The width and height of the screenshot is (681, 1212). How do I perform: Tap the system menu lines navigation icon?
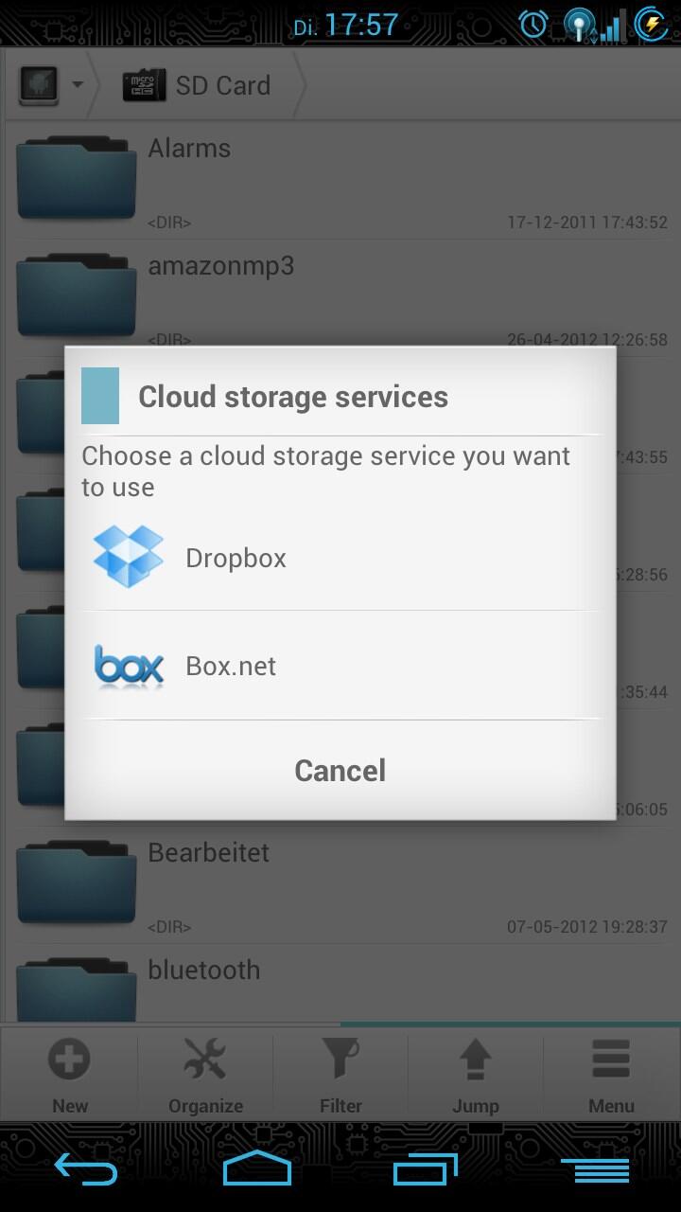coord(595,1169)
